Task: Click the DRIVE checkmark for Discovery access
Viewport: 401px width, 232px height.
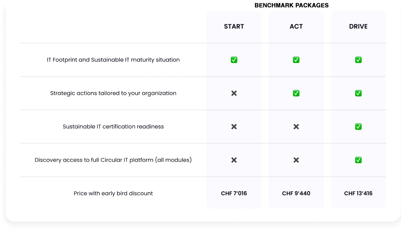Action: [x=358, y=160]
